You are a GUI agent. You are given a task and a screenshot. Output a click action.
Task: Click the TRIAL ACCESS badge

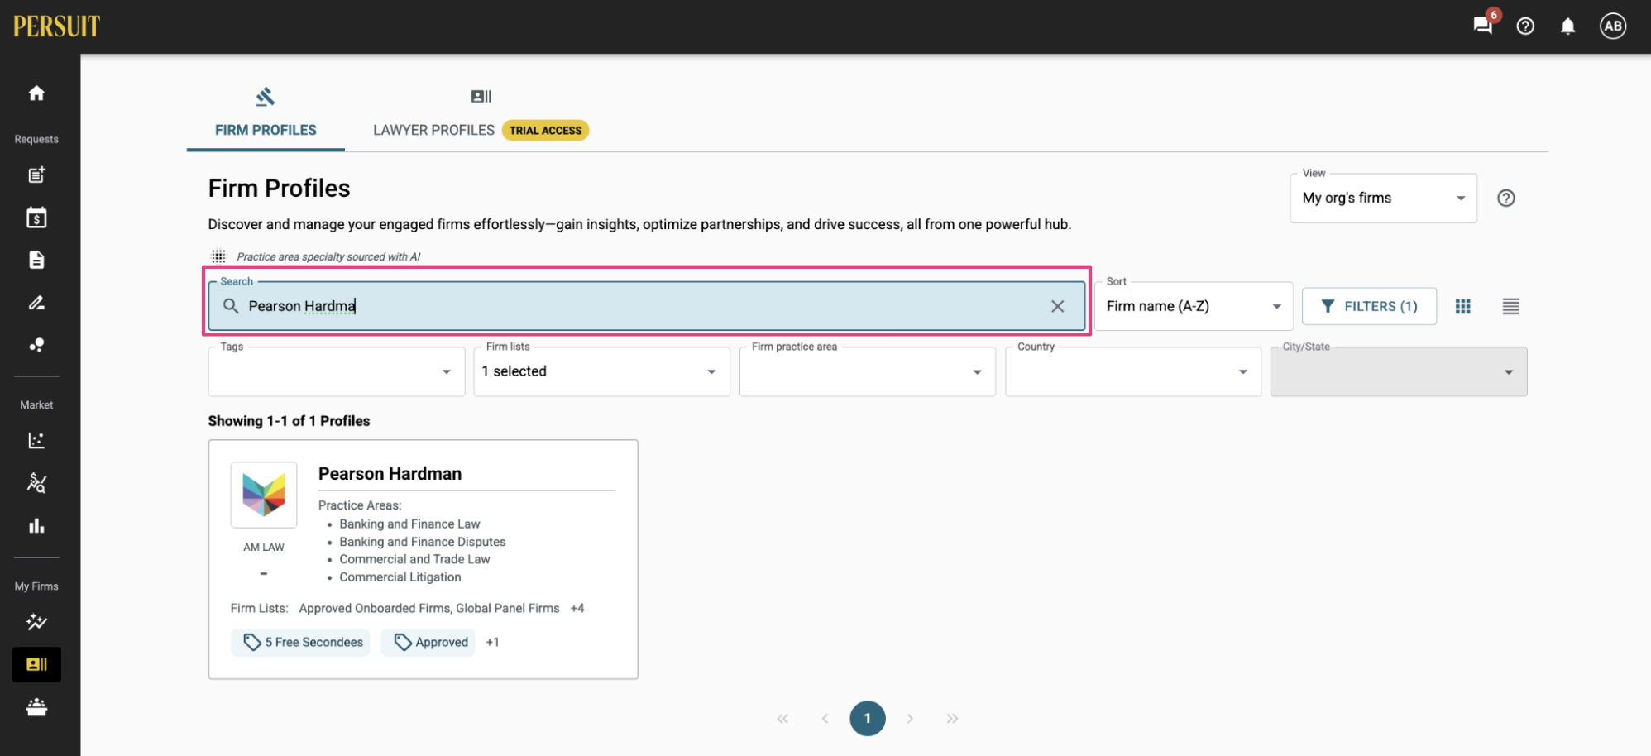(545, 130)
